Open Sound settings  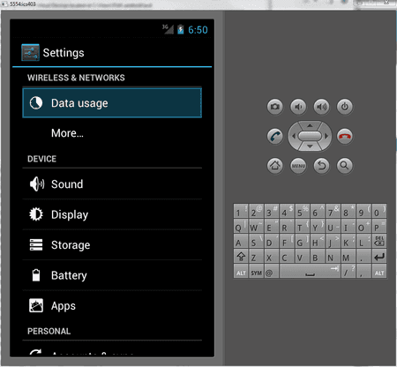[x=112, y=184]
